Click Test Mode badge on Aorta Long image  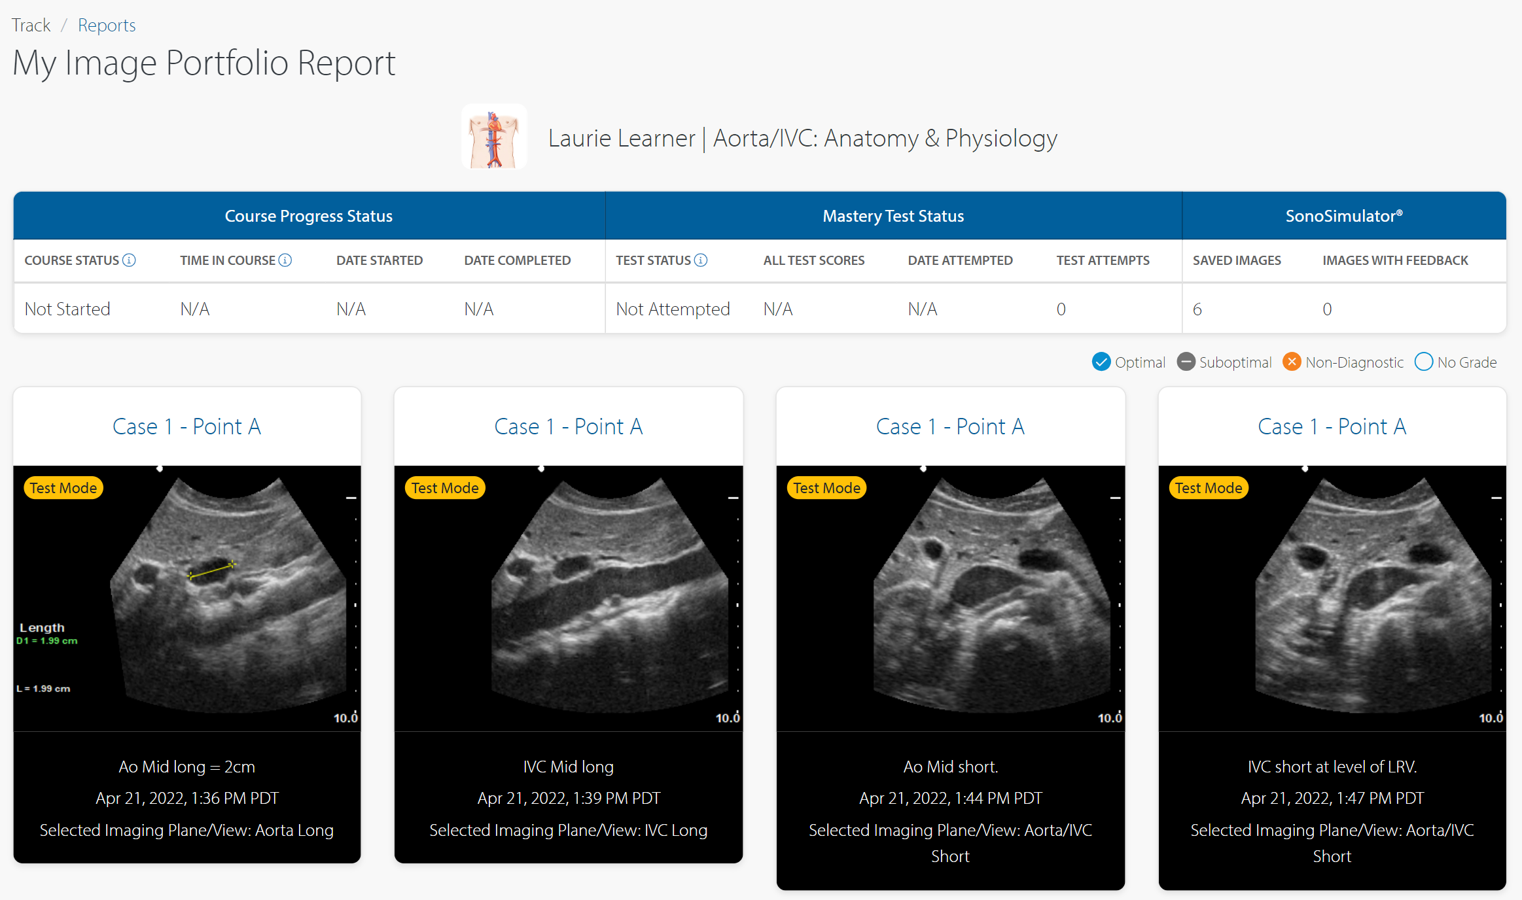(63, 488)
